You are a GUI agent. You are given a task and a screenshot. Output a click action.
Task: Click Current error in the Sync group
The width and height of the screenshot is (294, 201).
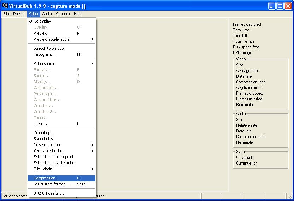coord(246,163)
